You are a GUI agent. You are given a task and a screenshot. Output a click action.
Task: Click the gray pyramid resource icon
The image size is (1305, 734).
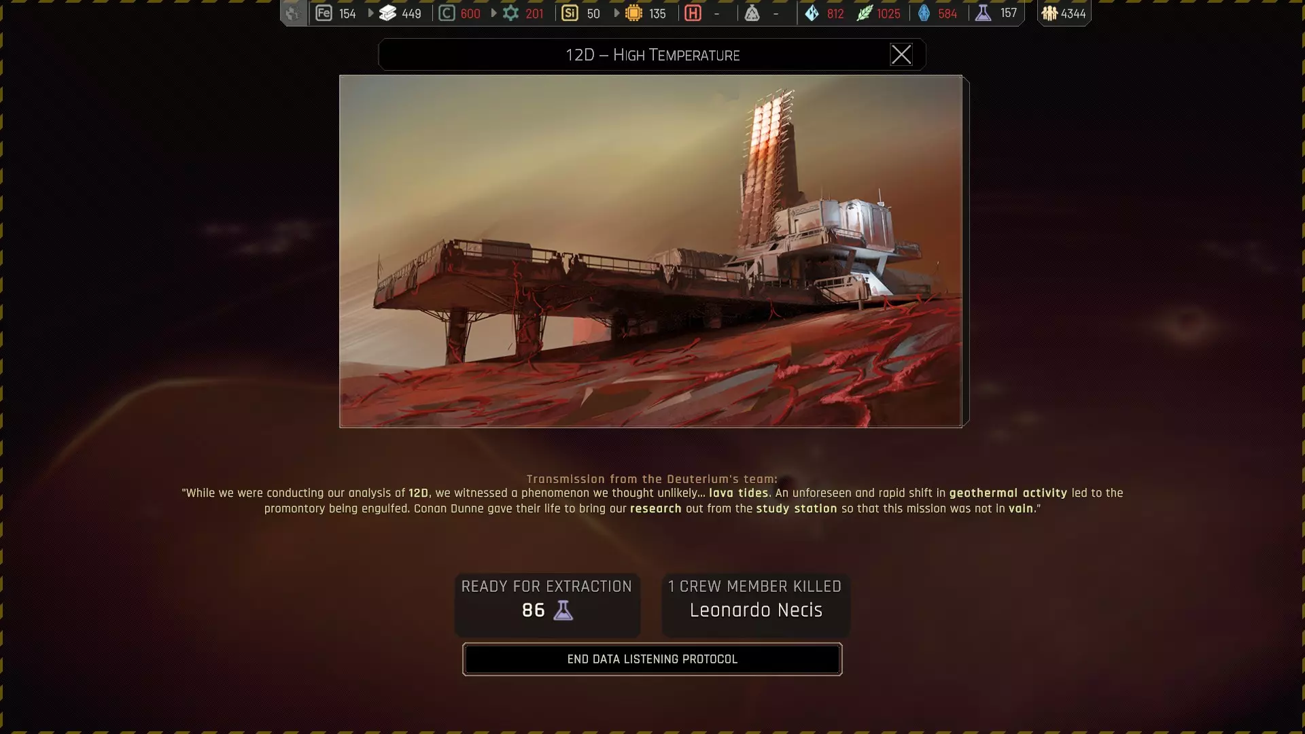[752, 13]
